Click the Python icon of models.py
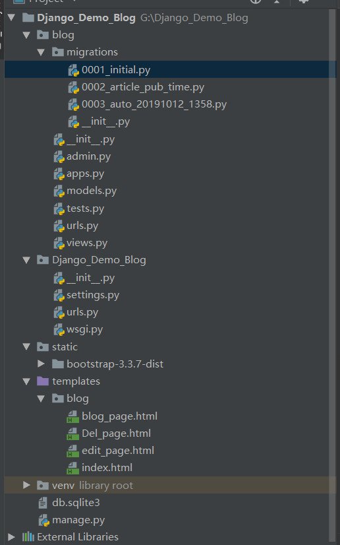The image size is (340, 545). (x=59, y=191)
